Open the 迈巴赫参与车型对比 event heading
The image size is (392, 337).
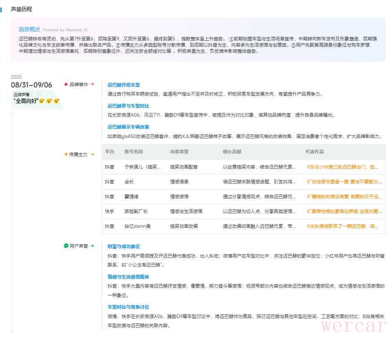tap(128, 106)
